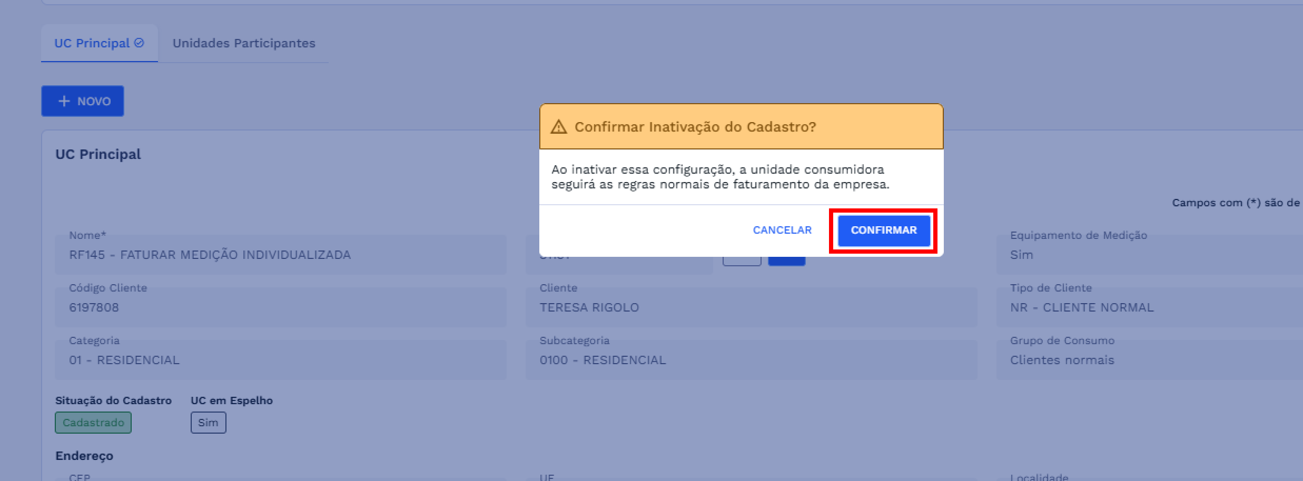The height and width of the screenshot is (481, 1303).
Task: Open the Categoria field 01 - RESIDENCIAL
Action: click(x=281, y=360)
